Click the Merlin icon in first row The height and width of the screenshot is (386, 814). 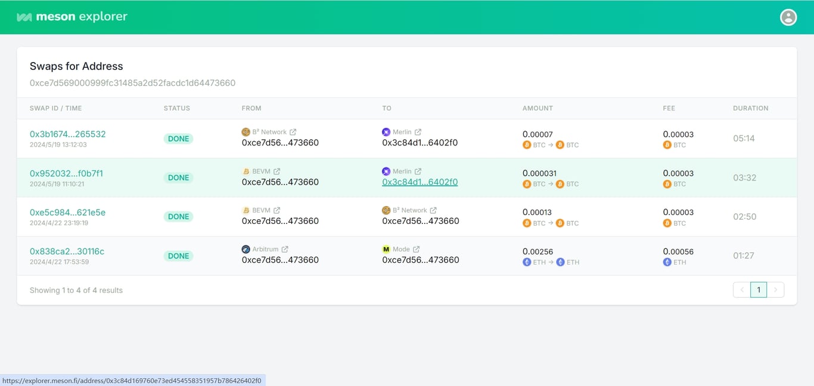386,132
